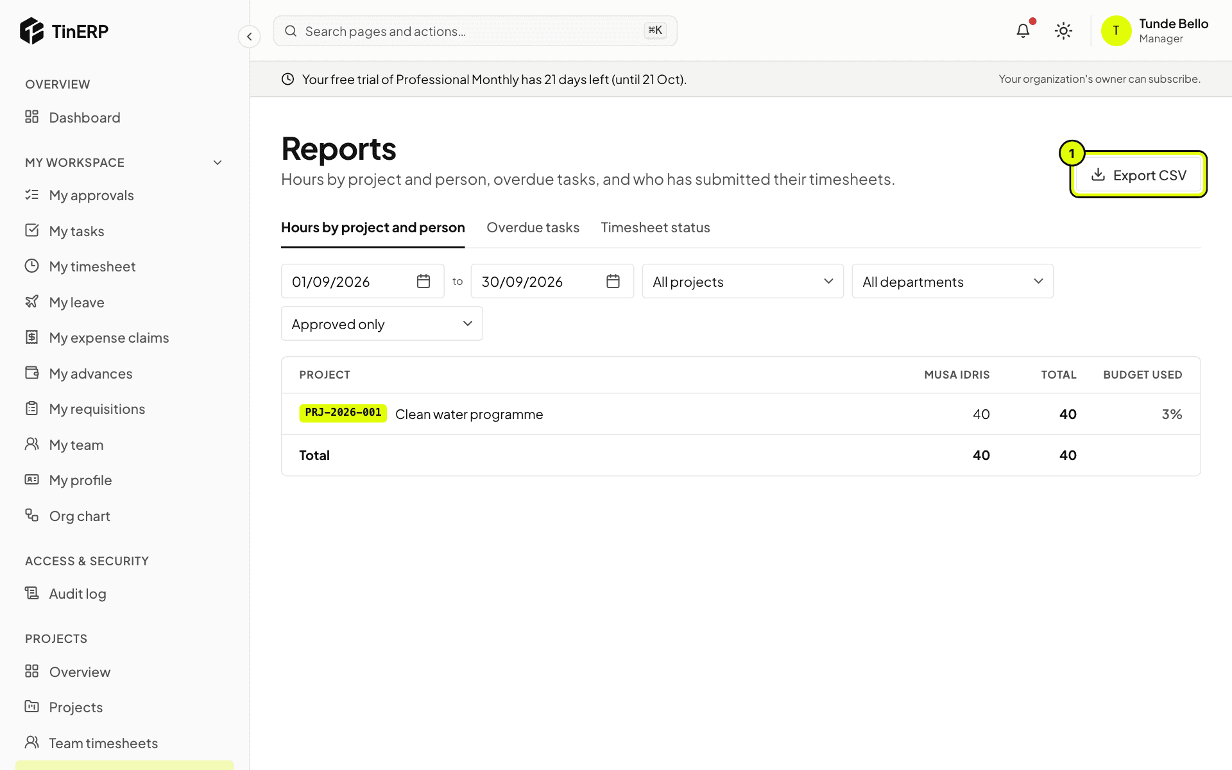Show the Org chart
Viewport: 1232px width, 770px height.
(124, 516)
